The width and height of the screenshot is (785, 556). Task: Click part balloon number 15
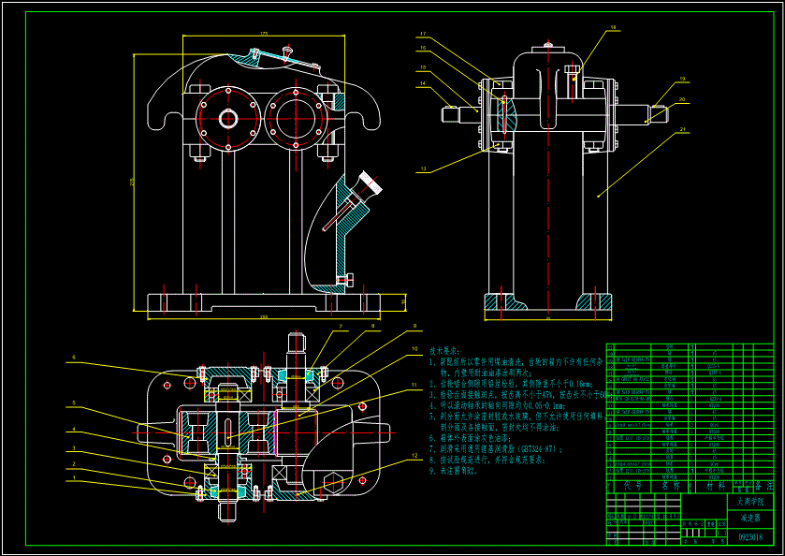coord(423,67)
